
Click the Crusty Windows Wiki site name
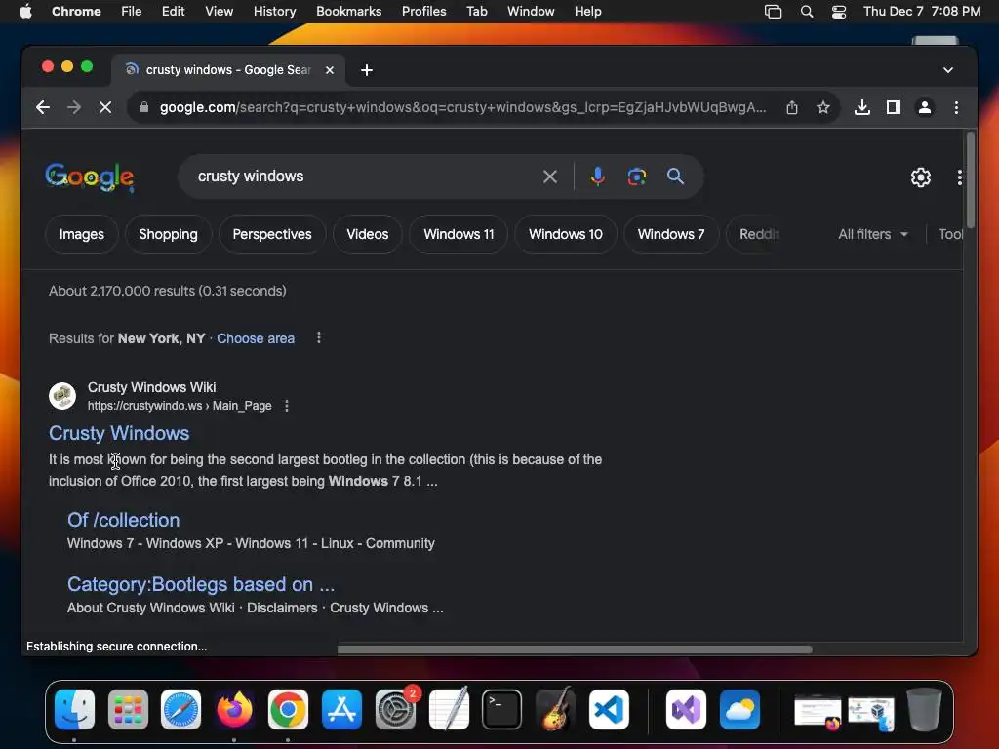(x=151, y=387)
